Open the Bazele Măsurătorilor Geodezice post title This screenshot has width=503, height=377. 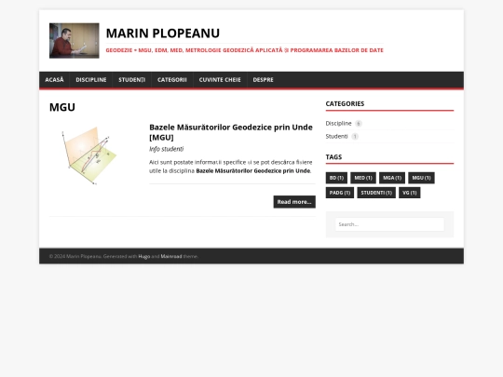[231, 132]
